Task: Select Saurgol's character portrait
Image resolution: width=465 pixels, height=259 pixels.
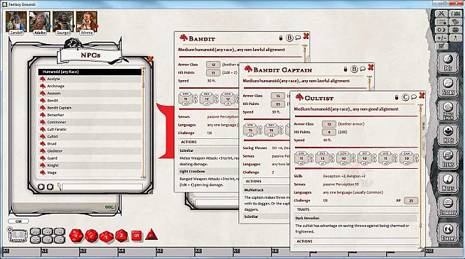Action: click(x=63, y=21)
